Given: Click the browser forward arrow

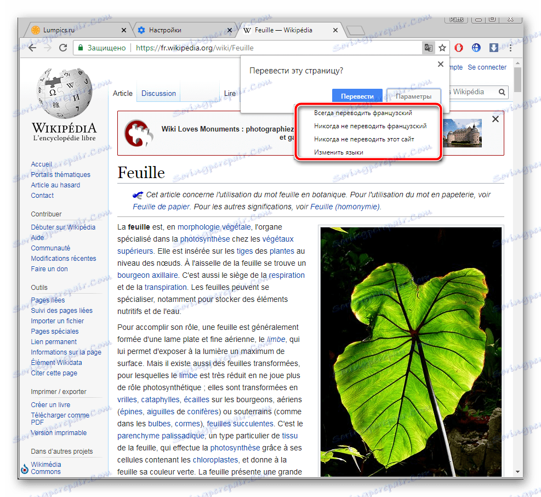Looking at the screenshot, I should 48,48.
